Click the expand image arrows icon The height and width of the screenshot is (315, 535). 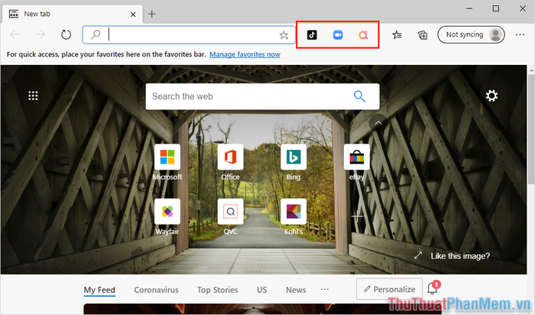click(x=418, y=255)
